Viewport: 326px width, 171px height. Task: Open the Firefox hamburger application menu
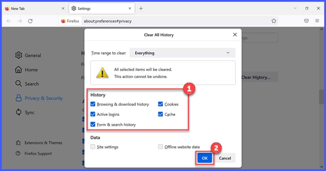coord(317,21)
